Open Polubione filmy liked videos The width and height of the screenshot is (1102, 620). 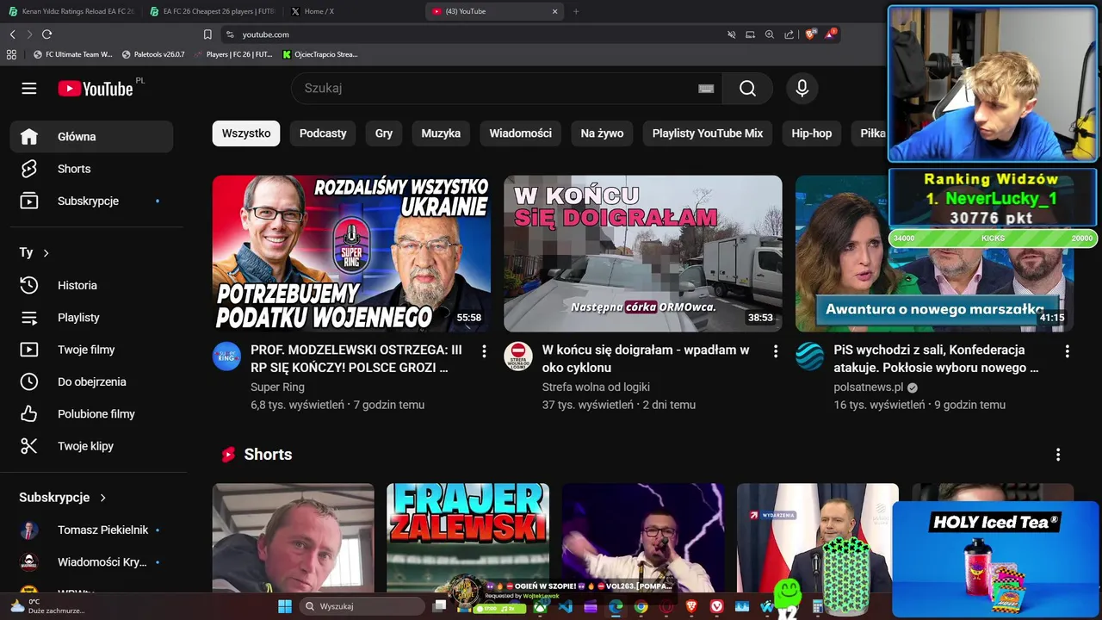point(92,414)
